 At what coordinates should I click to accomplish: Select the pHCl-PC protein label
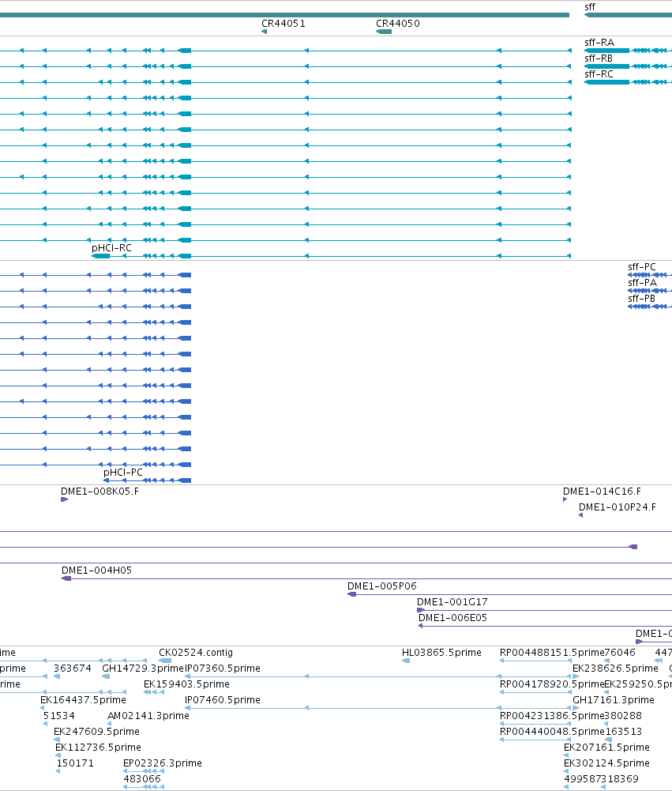point(123,473)
